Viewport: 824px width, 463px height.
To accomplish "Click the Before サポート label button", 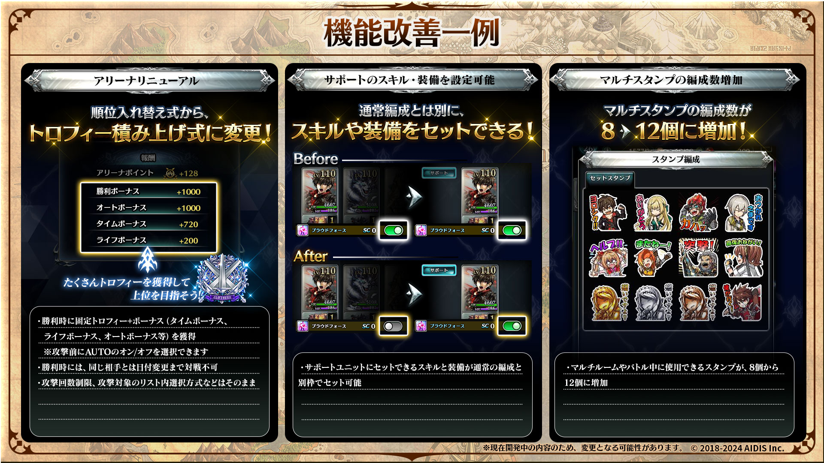I will [x=439, y=173].
